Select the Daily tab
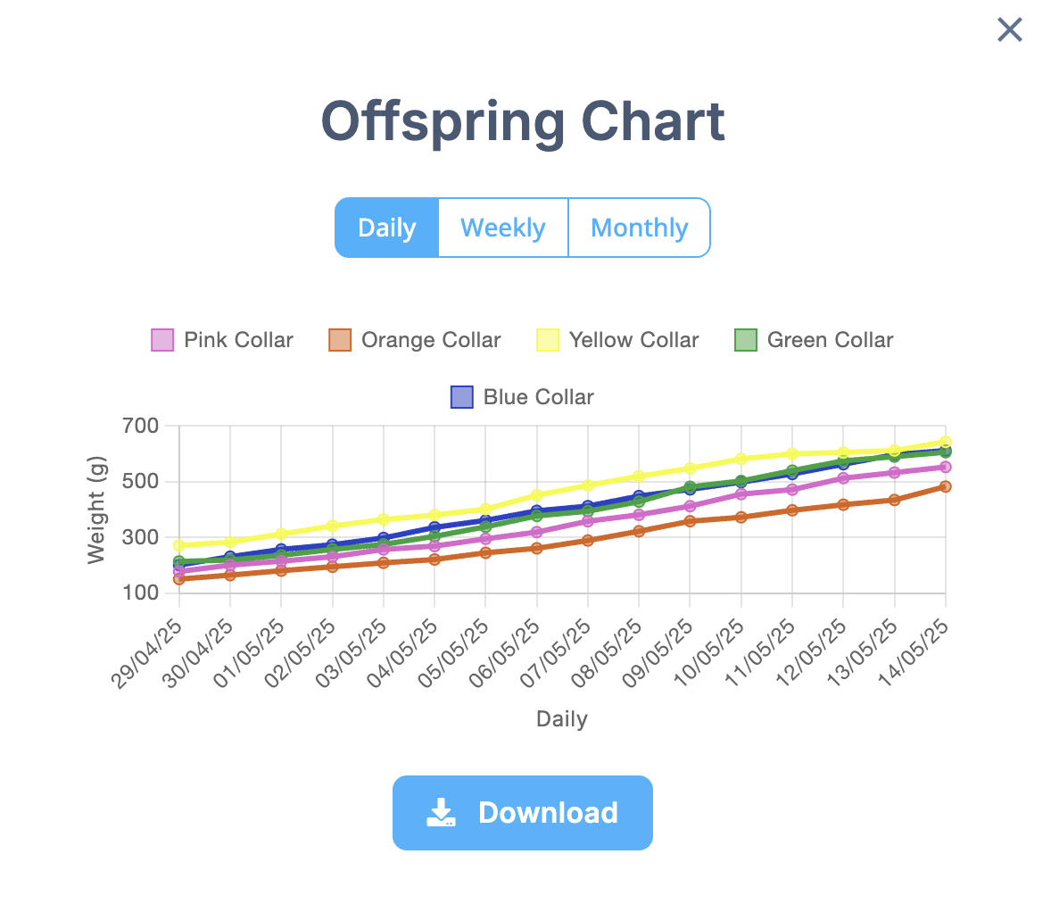 pyautogui.click(x=386, y=228)
